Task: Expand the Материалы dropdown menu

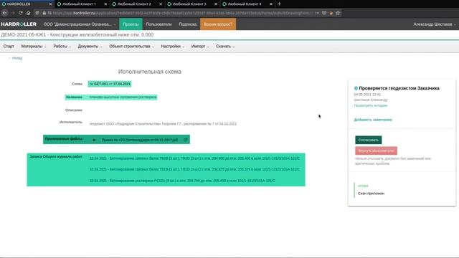Action: [34, 47]
